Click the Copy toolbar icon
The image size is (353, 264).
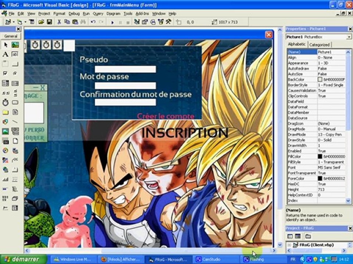point(67,22)
